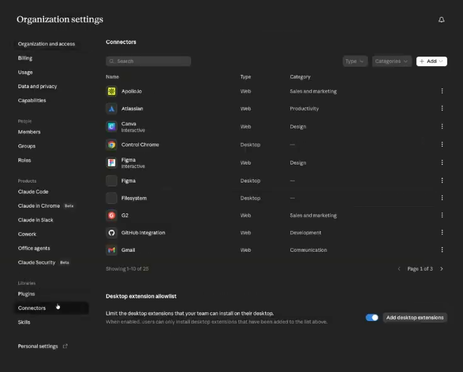Open the Type filter dropdown
The height and width of the screenshot is (372, 463).
(355, 61)
